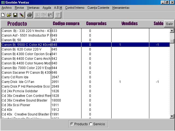Select row Canon Bj 4400 Color Carro Anch
175x131 pixels.
[85, 59]
